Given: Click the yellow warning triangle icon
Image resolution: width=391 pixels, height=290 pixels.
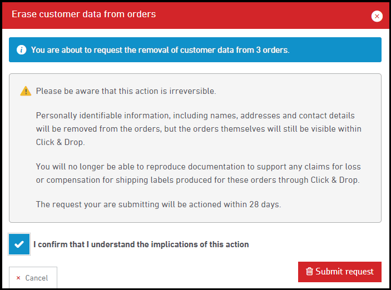Looking at the screenshot, I should click(26, 91).
